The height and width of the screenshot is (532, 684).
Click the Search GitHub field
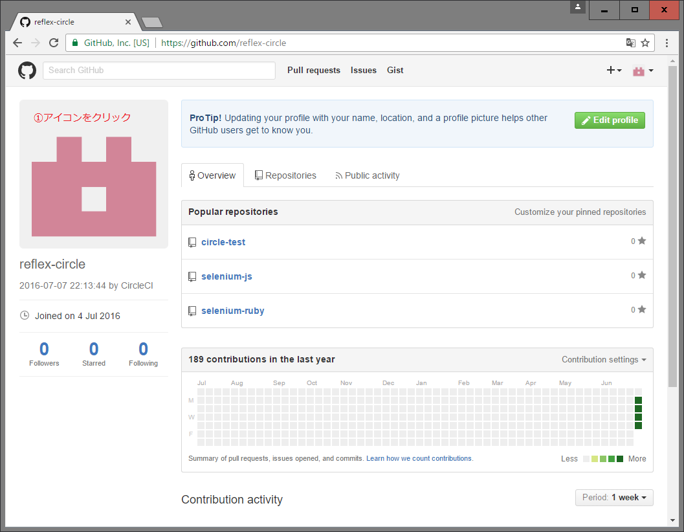tap(159, 71)
